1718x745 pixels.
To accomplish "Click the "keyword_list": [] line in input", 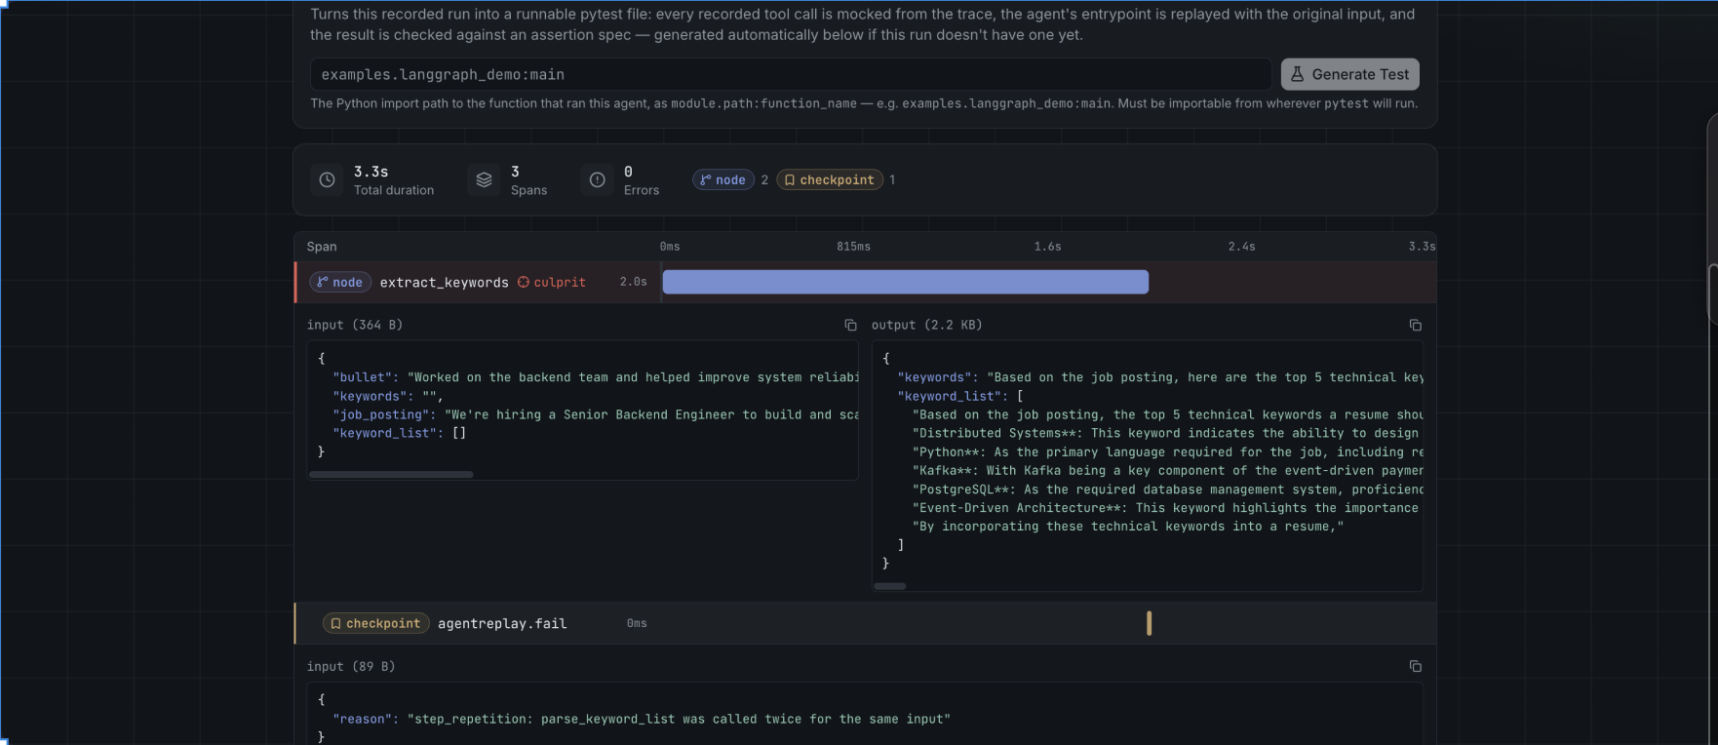I will point(400,433).
